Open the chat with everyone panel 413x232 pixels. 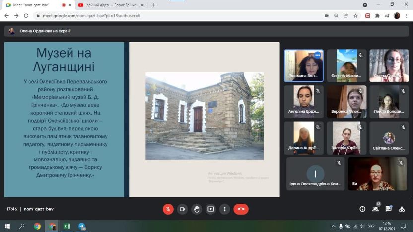(388, 209)
